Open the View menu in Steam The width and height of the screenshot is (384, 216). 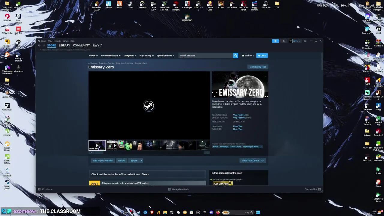click(50, 41)
